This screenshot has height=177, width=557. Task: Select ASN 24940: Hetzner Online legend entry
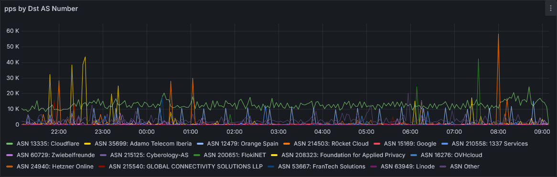55,167
